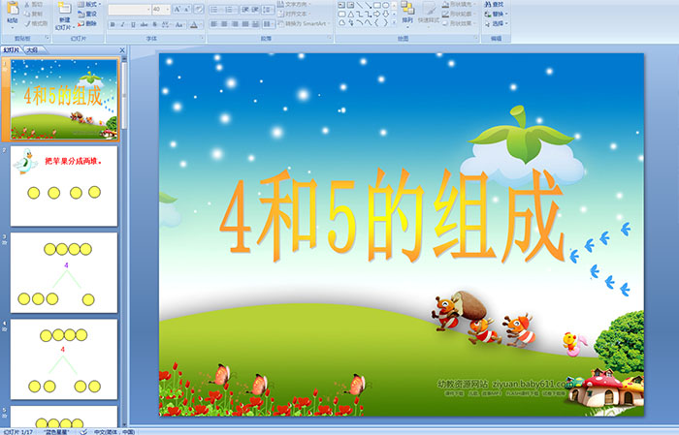
Task: Open the Line Spacing dropdown
Action: pyautogui.click(x=269, y=9)
